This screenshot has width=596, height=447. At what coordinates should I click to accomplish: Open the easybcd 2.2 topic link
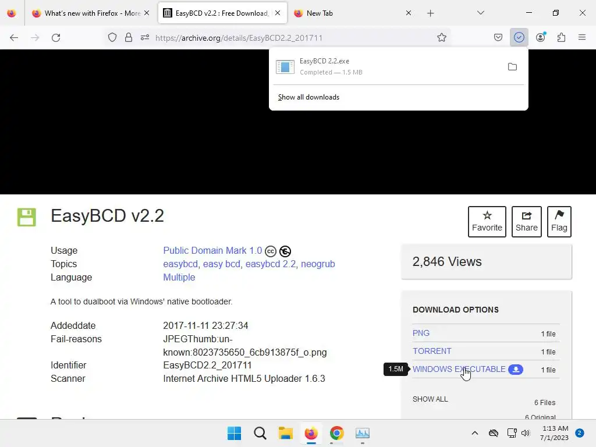271,264
